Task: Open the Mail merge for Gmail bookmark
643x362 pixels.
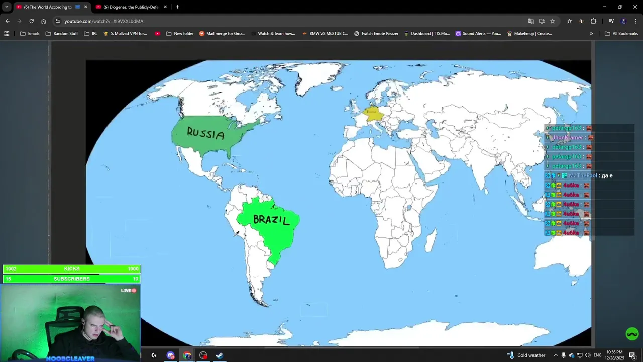Action: [222, 34]
